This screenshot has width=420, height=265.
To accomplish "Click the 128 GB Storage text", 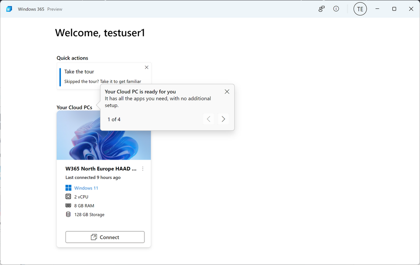I will [x=89, y=215].
